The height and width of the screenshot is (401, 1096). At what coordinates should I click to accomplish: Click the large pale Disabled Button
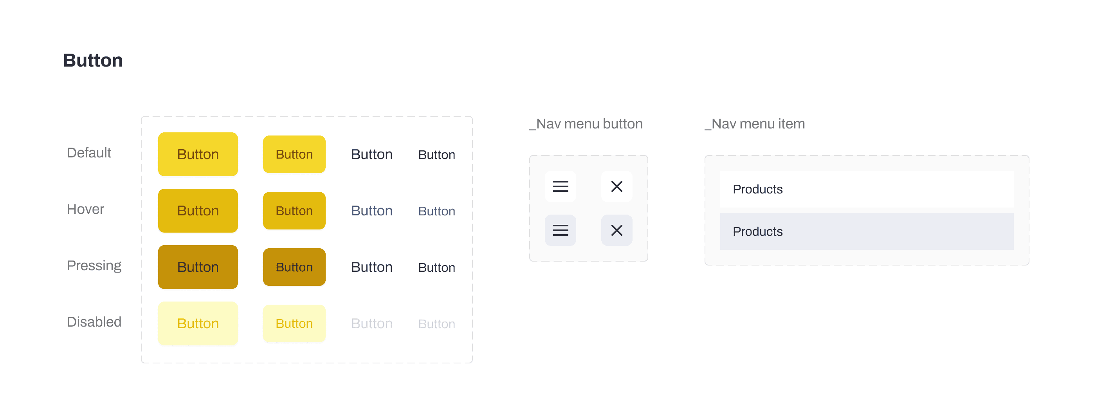(198, 323)
